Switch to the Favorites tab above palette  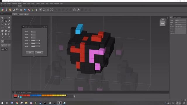29,92
